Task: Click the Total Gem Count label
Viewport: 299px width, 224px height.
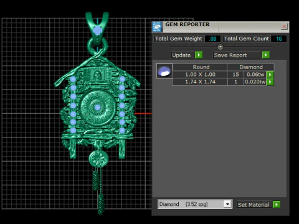Action: point(247,39)
